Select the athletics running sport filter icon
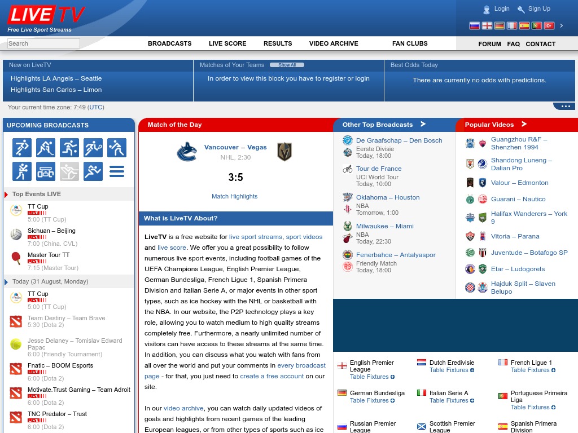This screenshot has height=433, width=578. [93, 171]
